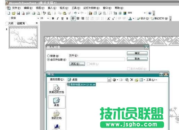The width and height of the screenshot is (179, 130).
Task: Create new folder in Browse dialog
Action: click(x=136, y=80)
